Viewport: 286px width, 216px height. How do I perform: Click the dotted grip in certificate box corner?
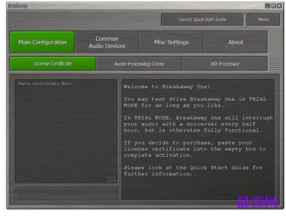point(111,179)
